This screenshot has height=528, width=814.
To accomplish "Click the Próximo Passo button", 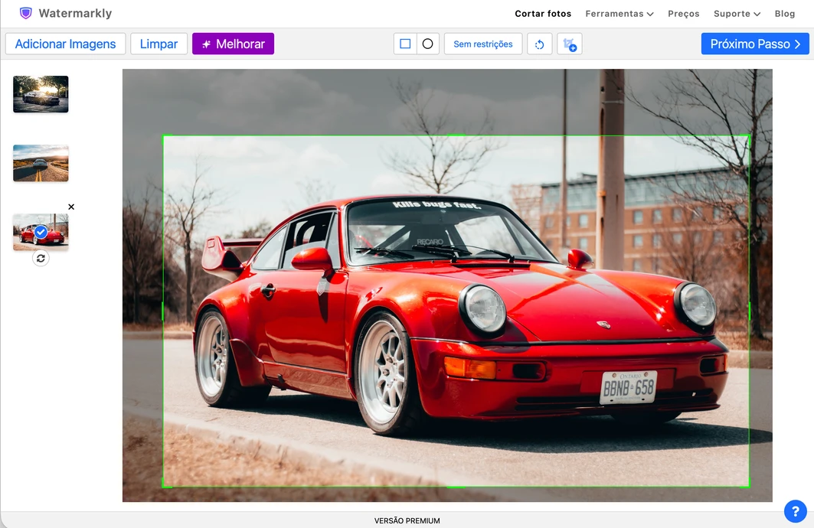I will (x=755, y=44).
